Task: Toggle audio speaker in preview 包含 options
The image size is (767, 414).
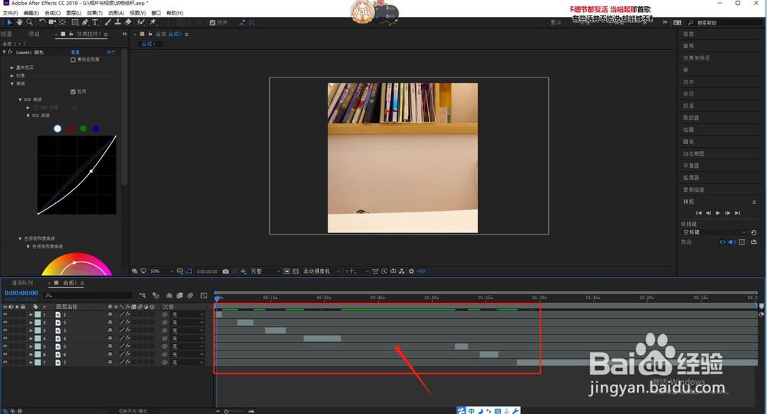Action: [732, 242]
